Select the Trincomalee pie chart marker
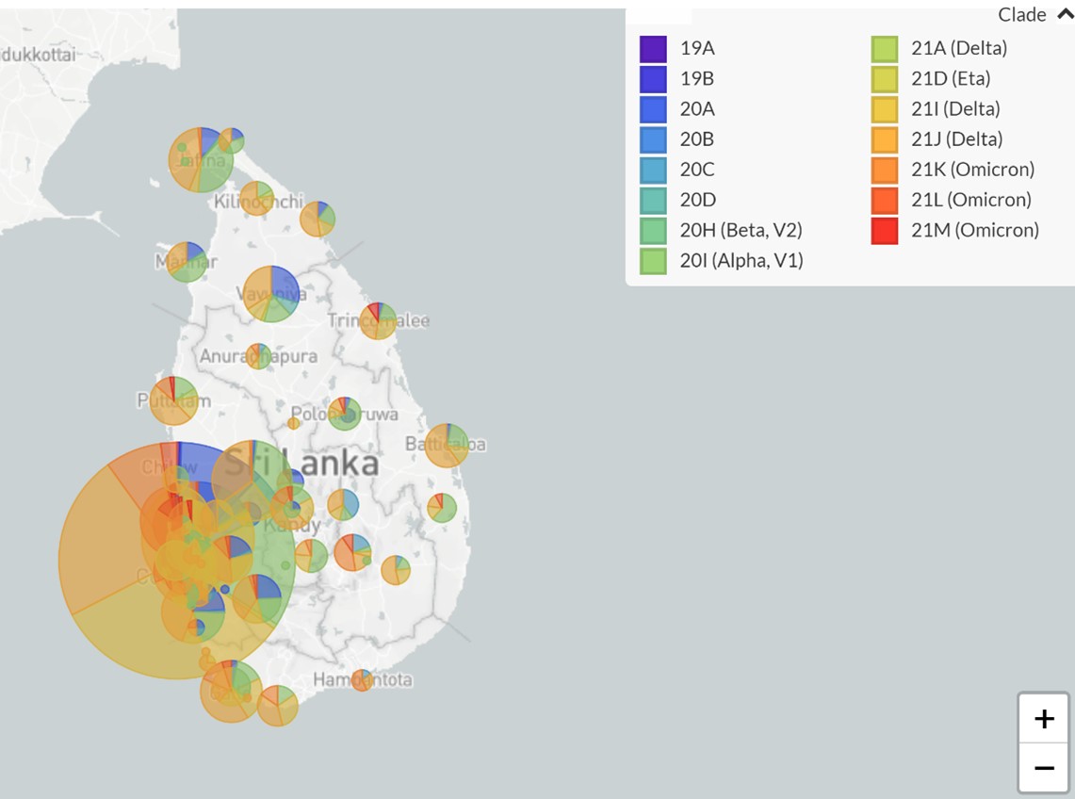The width and height of the screenshot is (1075, 799). click(x=378, y=320)
